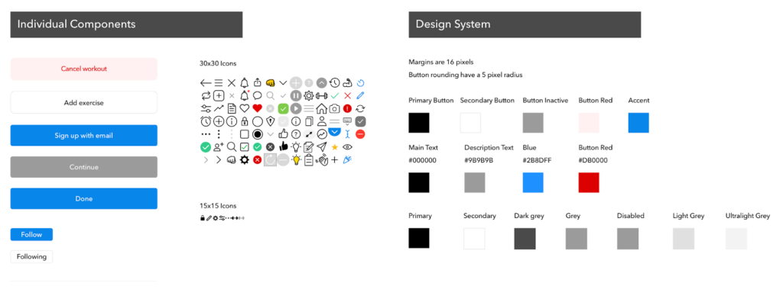Click the grey circle up-chevron icon
Viewport: 783px width, 299px height.
[322, 82]
